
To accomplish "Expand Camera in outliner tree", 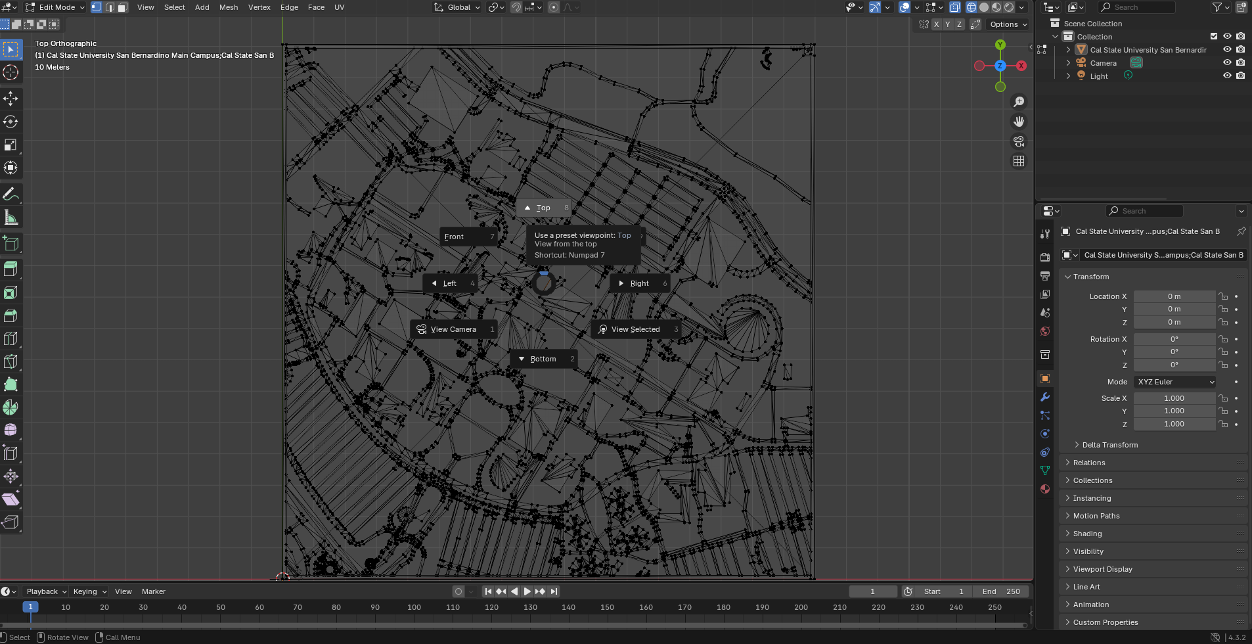I will click(1068, 63).
